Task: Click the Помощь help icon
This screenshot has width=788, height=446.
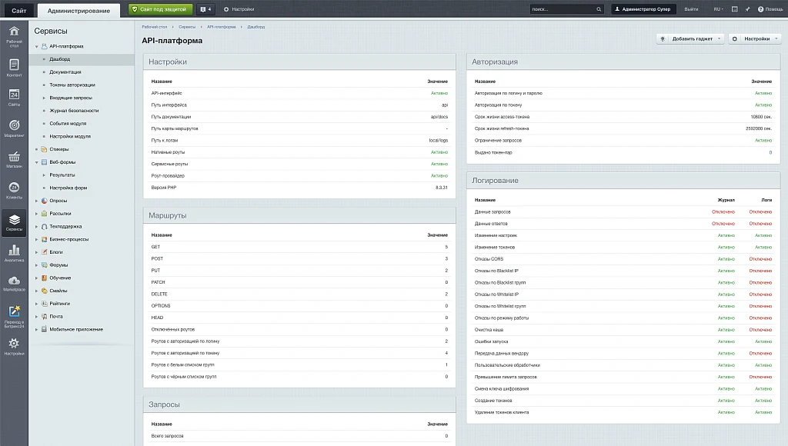Action: click(770, 9)
